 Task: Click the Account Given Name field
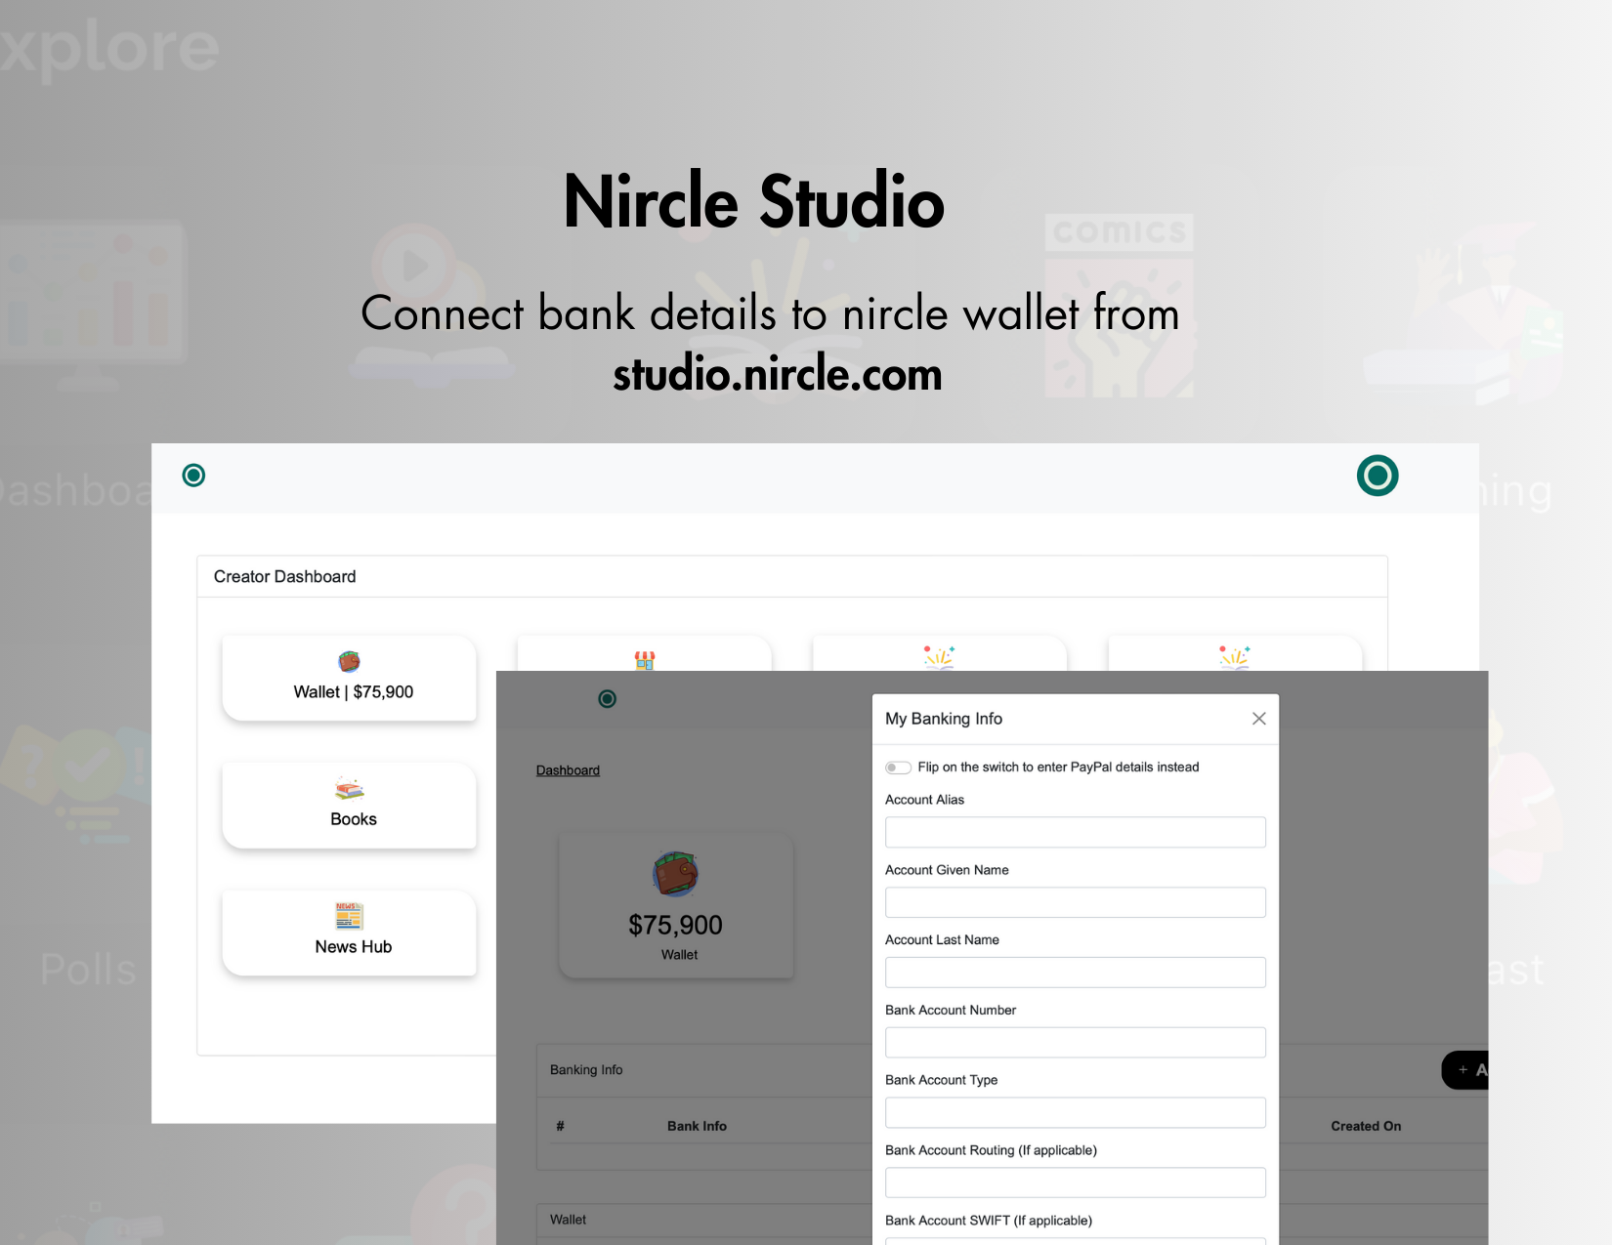tap(1075, 902)
